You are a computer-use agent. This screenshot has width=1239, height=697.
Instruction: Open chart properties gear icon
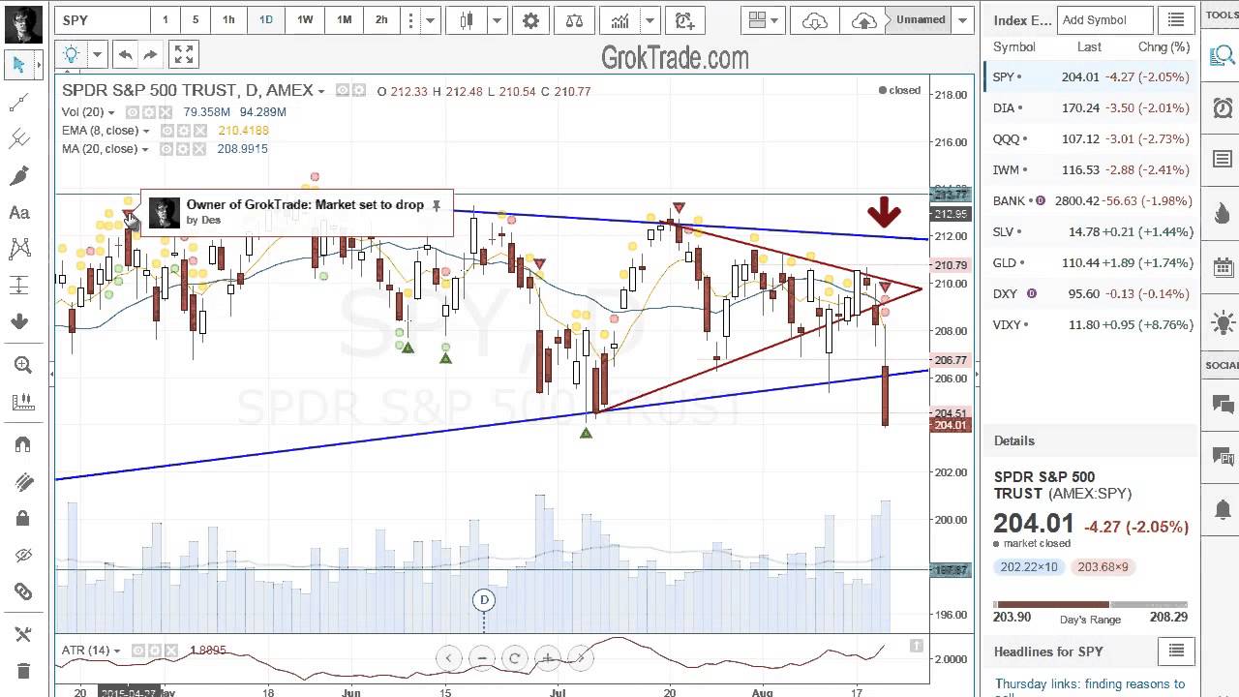click(x=530, y=20)
